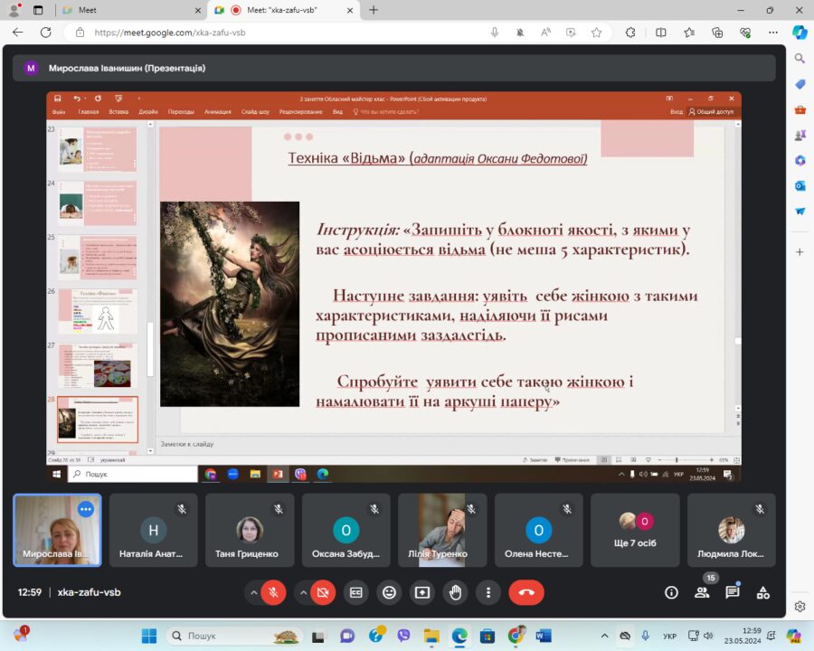The height and width of the screenshot is (651, 814).
Task: Add this page to favorites with star
Action: pos(597,33)
